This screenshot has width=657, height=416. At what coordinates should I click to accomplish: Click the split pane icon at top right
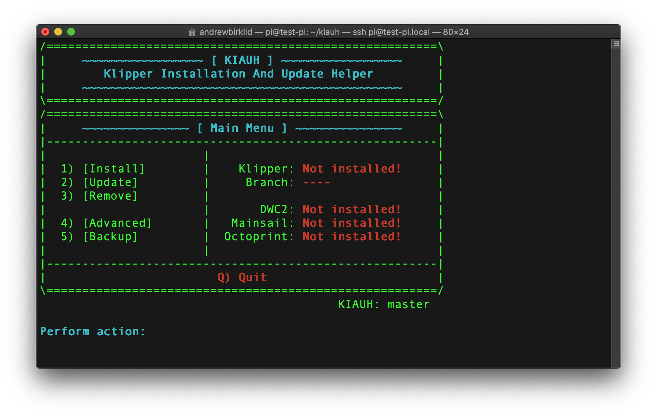pyautogui.click(x=616, y=43)
